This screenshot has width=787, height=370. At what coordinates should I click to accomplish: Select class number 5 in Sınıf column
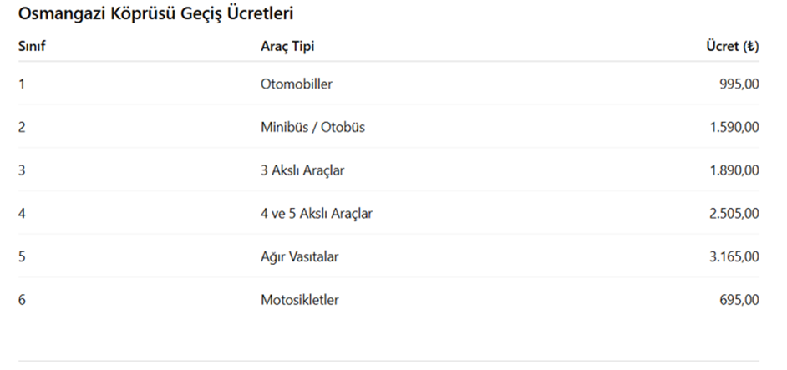tap(22, 257)
